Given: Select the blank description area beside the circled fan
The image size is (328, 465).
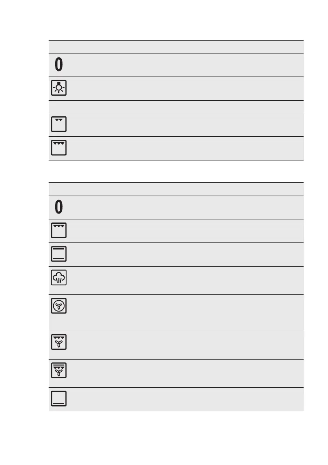Looking at the screenshot, I should (x=186, y=313).
